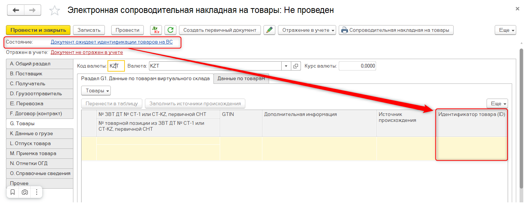524x209 pixels.
Task: Click the green pencil edit icon
Action: [269, 30]
